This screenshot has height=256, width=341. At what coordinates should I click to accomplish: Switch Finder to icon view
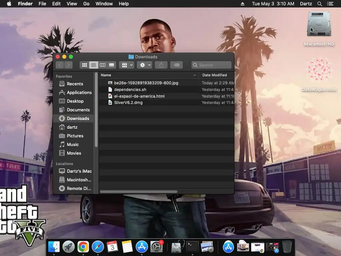coord(84,65)
